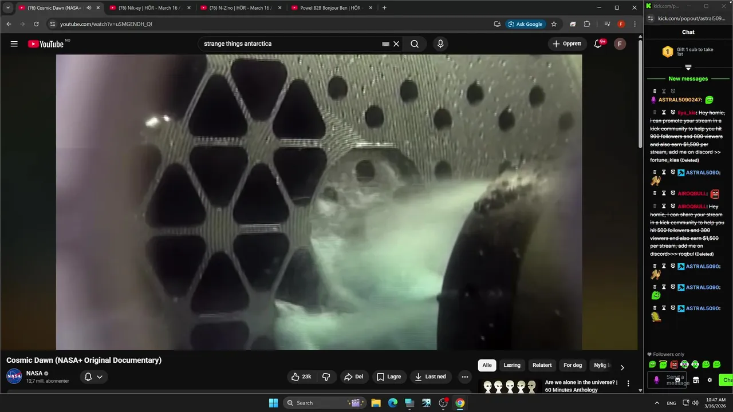Screen dimensions: 733x412
Task: Click the Windows taskbar Search box
Action: 324,403
